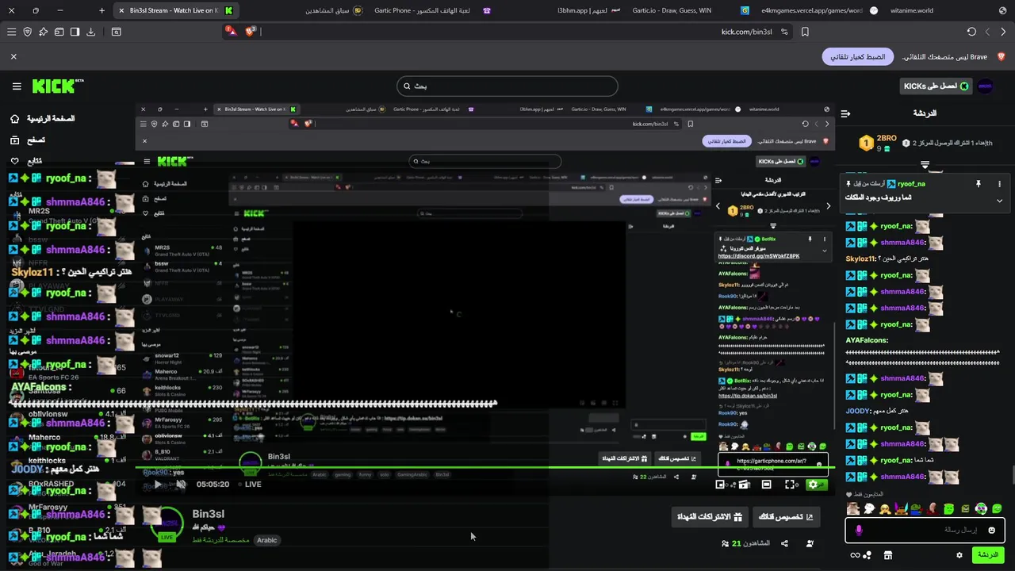Play the stream with the play button
Viewport: 1015px width, 571px height.
[158, 485]
